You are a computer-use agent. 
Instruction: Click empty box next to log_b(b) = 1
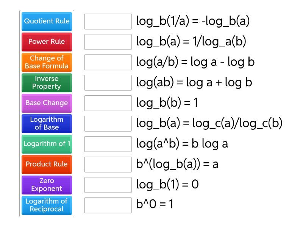(x=108, y=103)
